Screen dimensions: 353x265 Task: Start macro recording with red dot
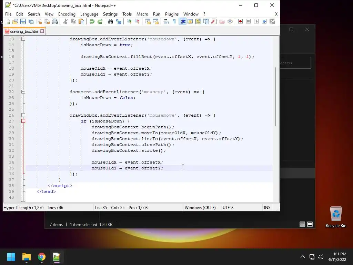(x=240, y=21)
